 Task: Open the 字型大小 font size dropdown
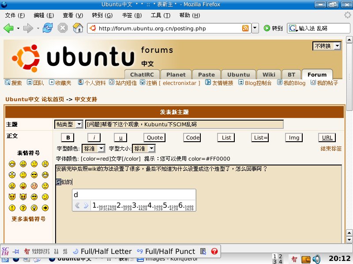(144, 148)
